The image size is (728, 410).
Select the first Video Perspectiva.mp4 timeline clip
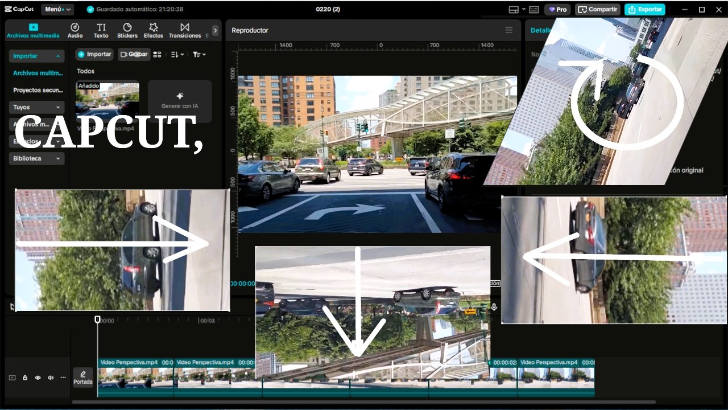pyautogui.click(x=135, y=377)
